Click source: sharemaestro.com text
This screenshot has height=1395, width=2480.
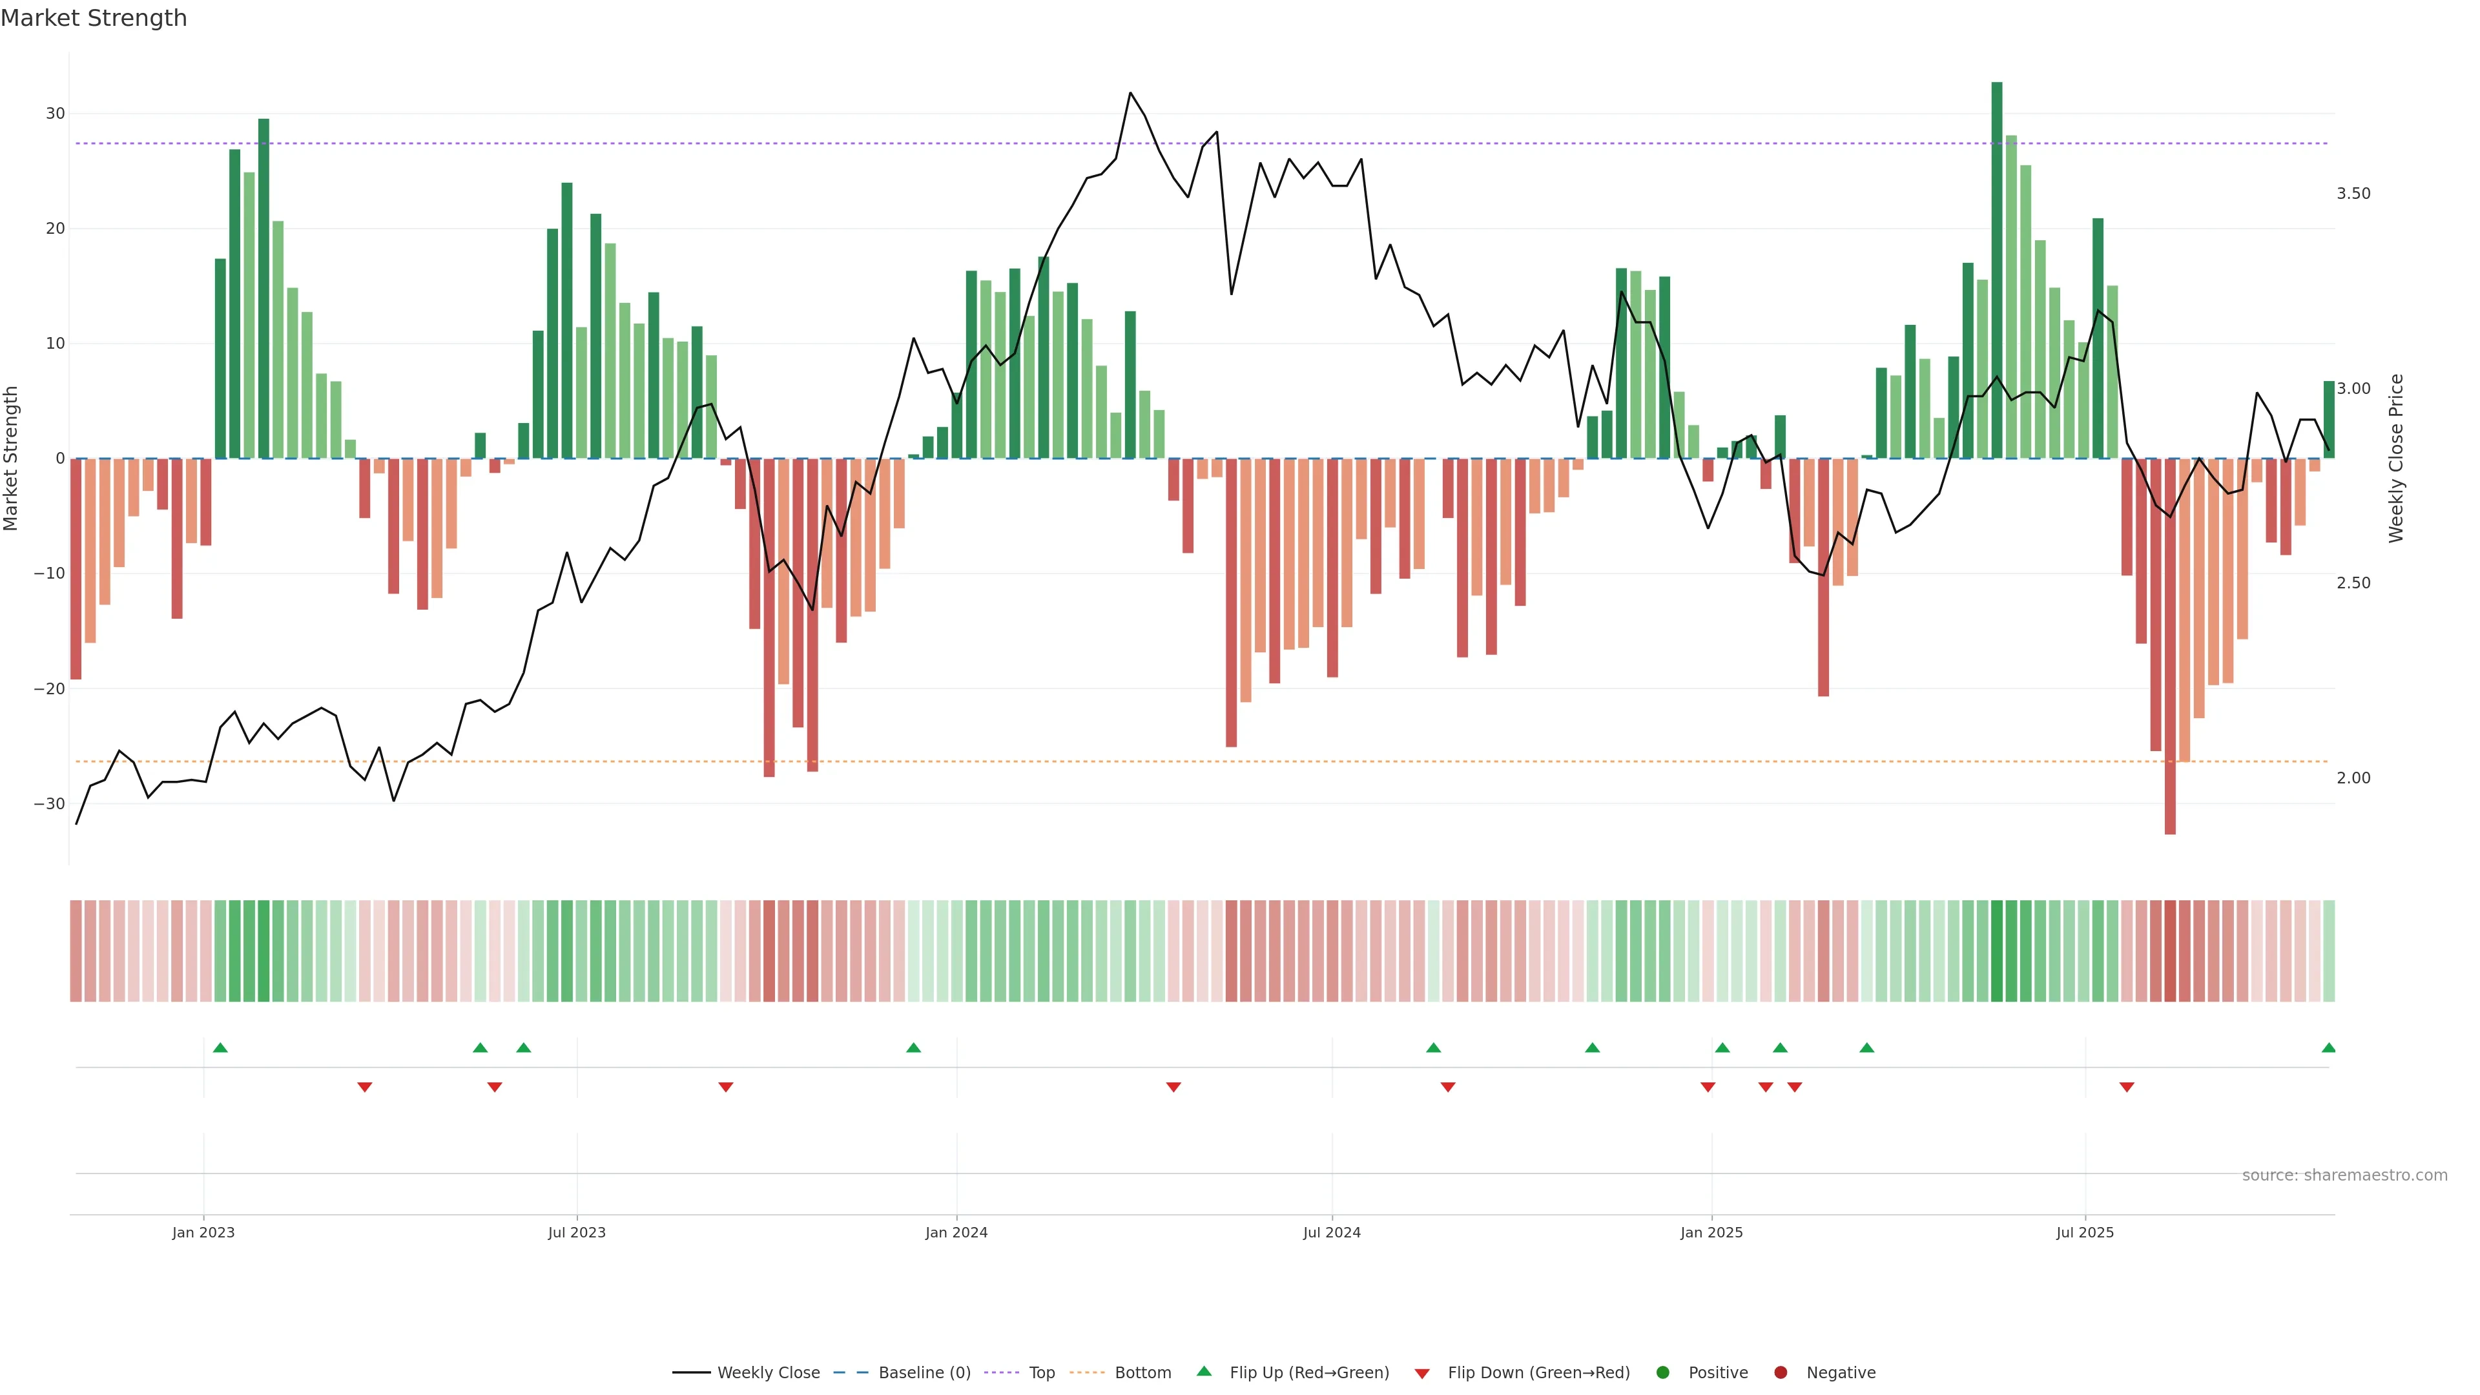[2344, 1175]
